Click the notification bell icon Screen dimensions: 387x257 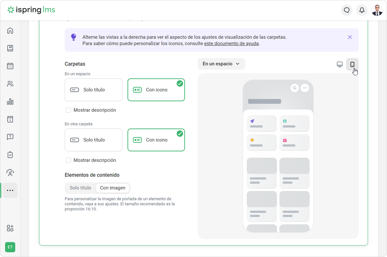click(362, 10)
